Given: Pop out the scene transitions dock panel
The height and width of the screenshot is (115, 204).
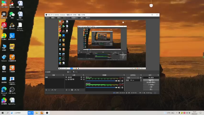Looking at the screenshot, I should pyautogui.click(x=141, y=75).
